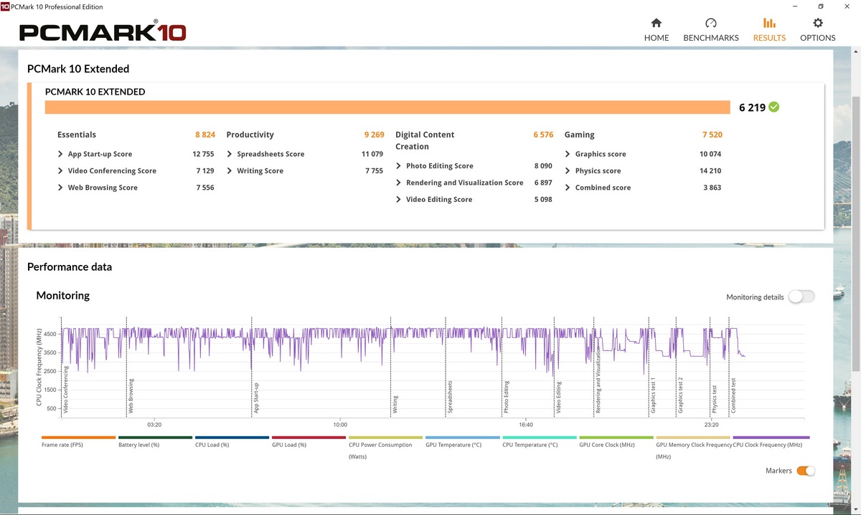Click the CPU Load legend item
Image resolution: width=861 pixels, height=515 pixels.
(212, 445)
